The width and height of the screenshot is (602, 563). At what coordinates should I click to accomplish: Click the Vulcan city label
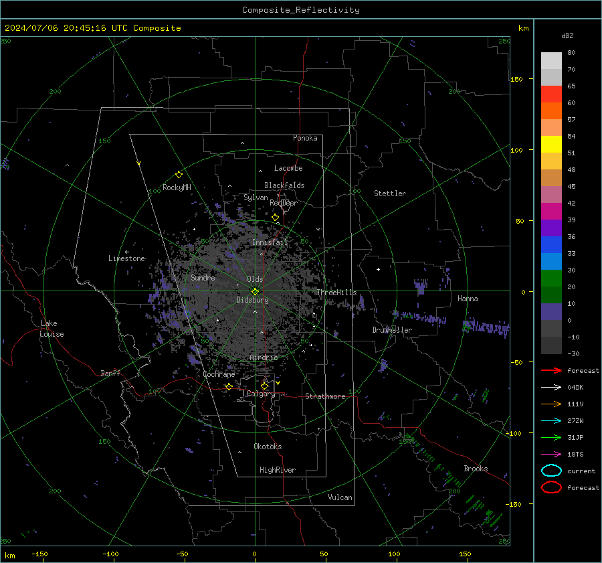(x=340, y=497)
